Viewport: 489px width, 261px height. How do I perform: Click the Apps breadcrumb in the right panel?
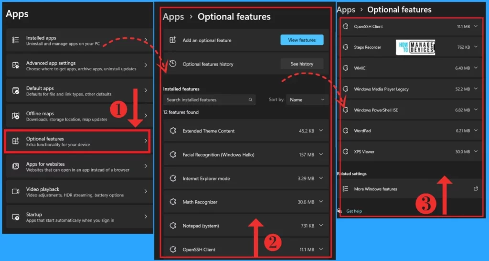pos(346,10)
